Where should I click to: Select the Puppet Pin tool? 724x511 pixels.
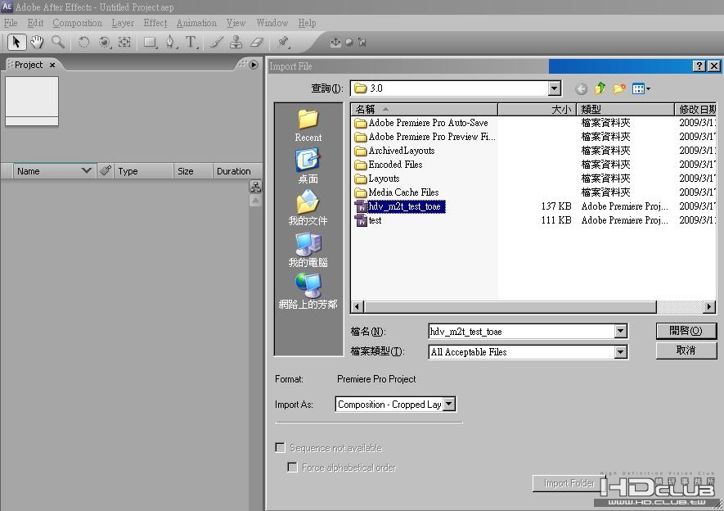tap(283, 42)
